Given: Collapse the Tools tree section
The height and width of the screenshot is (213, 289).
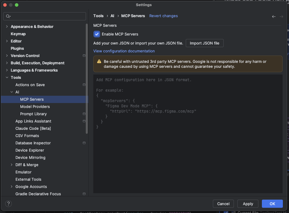Looking at the screenshot, I should (7, 77).
